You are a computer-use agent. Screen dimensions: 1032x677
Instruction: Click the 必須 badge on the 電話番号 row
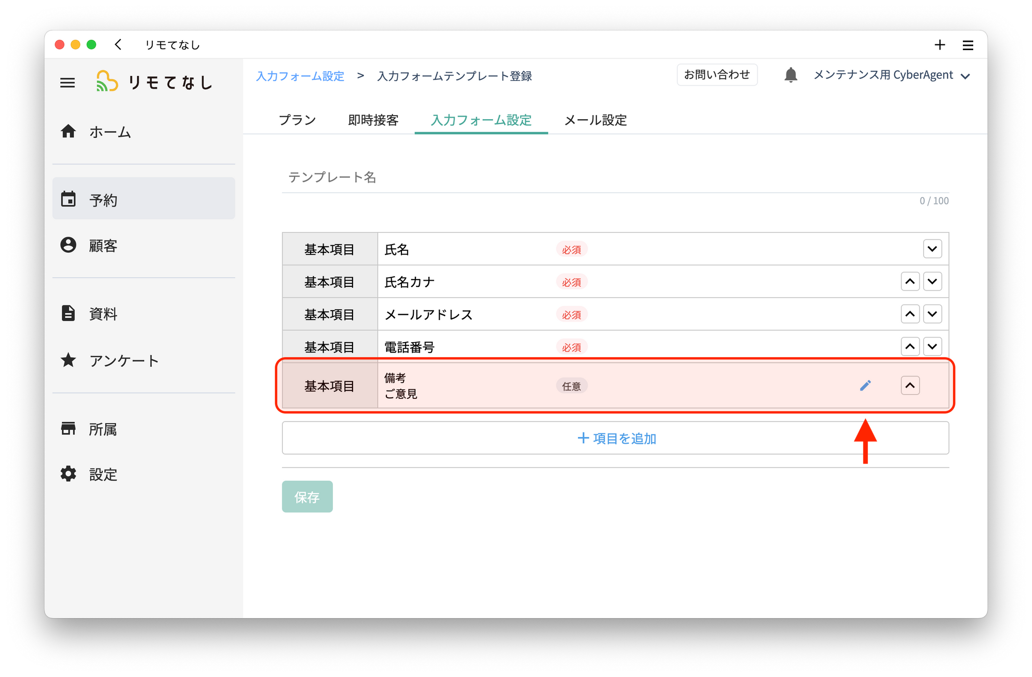click(571, 347)
